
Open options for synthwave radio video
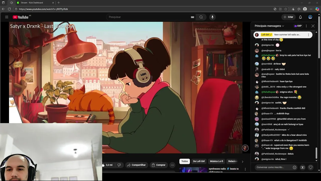245,169
